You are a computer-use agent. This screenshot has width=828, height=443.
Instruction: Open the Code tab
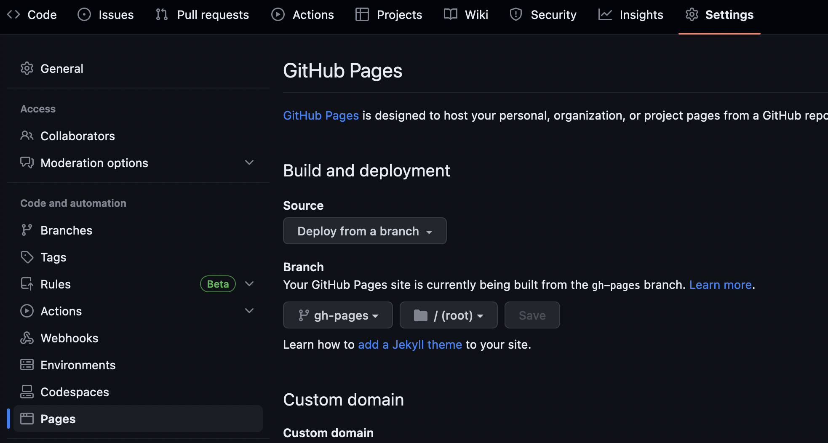pos(32,15)
